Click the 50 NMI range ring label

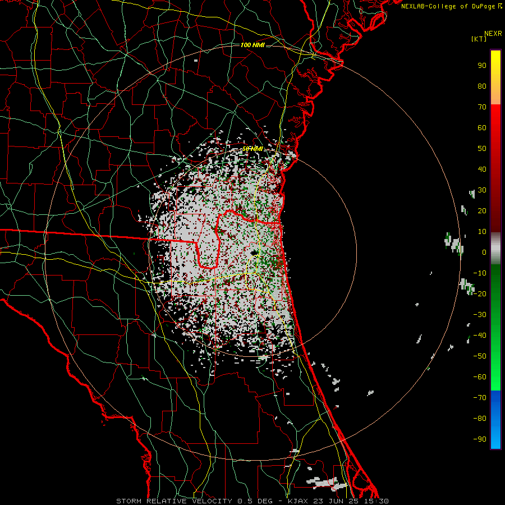252,149
